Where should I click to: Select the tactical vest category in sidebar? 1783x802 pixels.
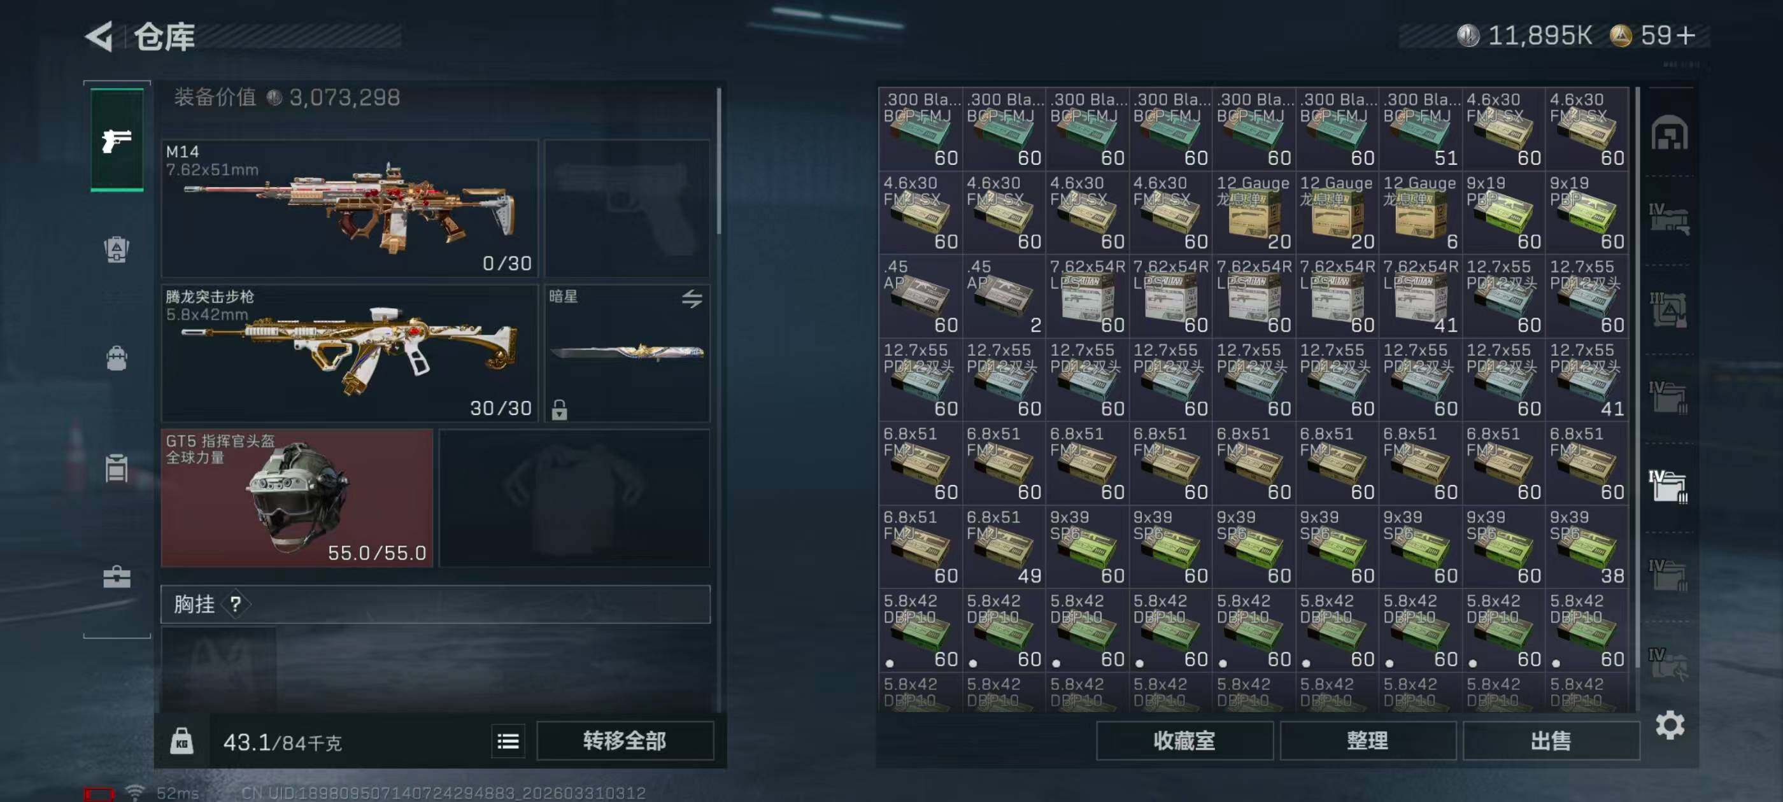pyautogui.click(x=117, y=249)
